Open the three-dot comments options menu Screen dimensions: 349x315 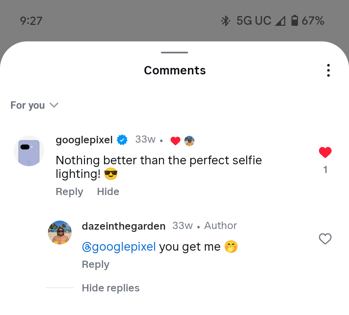[328, 70]
